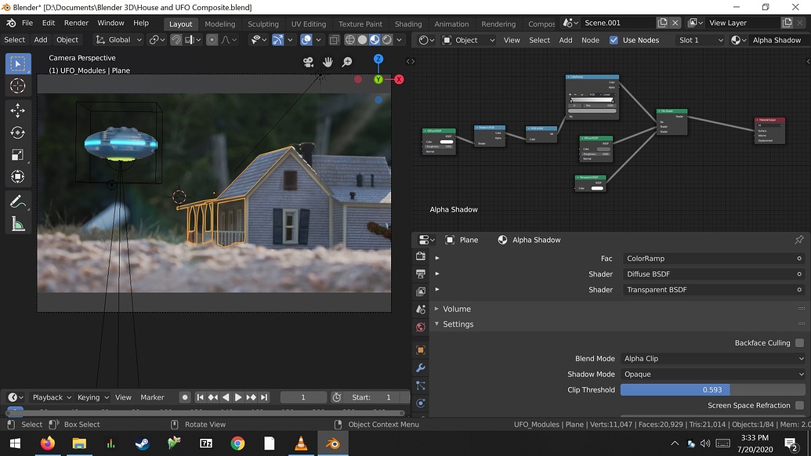The width and height of the screenshot is (811, 456).
Task: Open the Slot 1 material slot dropdown
Action: point(700,40)
